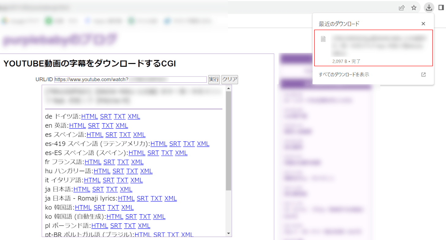Download SRT for it イタリア語
446x240 pixels.
[108, 180]
